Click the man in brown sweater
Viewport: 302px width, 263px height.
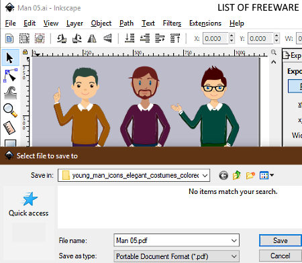click(82, 107)
